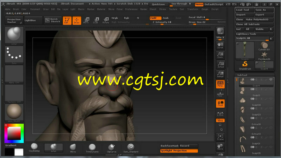Toggle visibility eye of Sculpt4 subtool
The height and width of the screenshot is (158, 281).
(x=271, y=80)
